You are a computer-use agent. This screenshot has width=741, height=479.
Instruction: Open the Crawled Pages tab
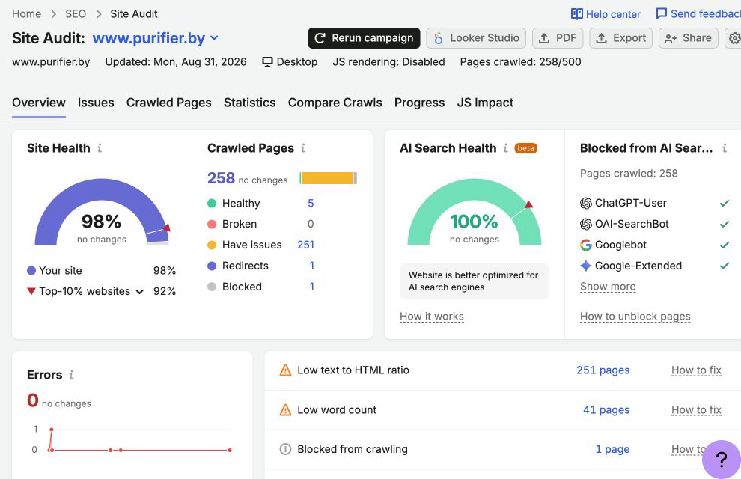coord(168,103)
